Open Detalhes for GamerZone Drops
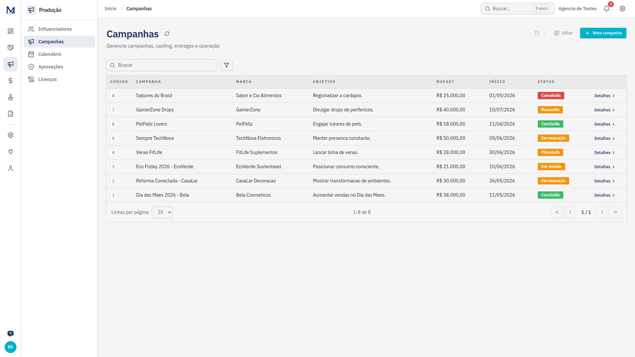The image size is (635, 357). [x=604, y=110]
